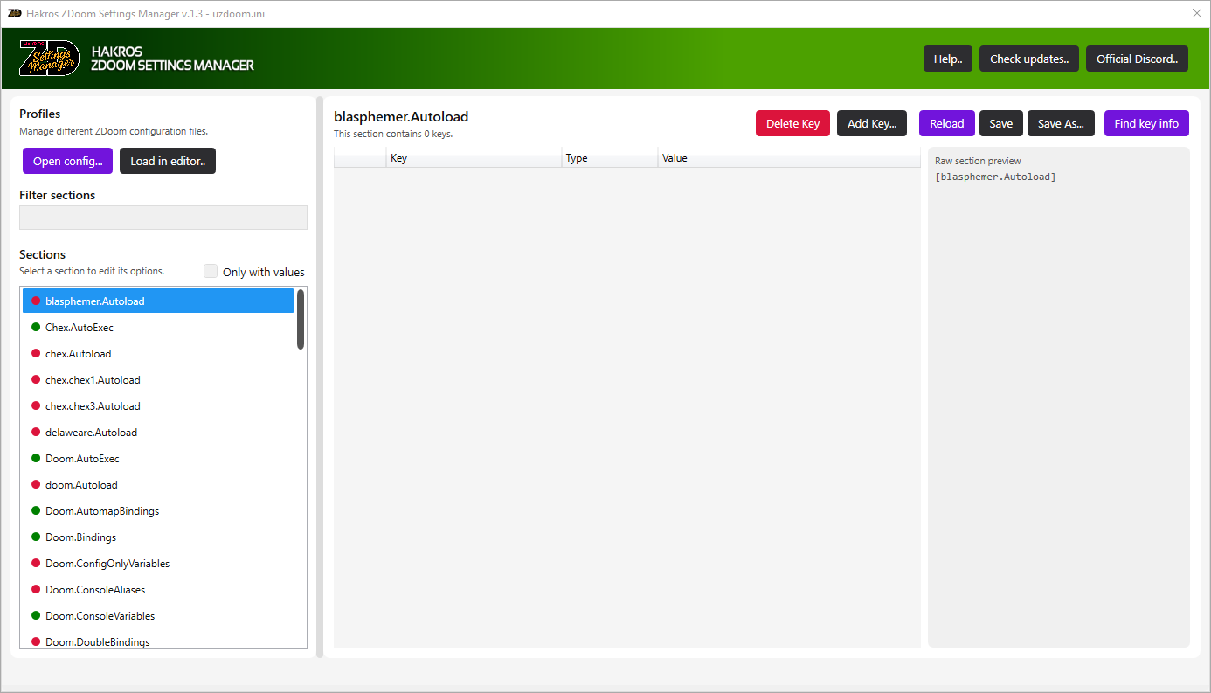Select the chex.chex3.Autoload section

tap(158, 405)
